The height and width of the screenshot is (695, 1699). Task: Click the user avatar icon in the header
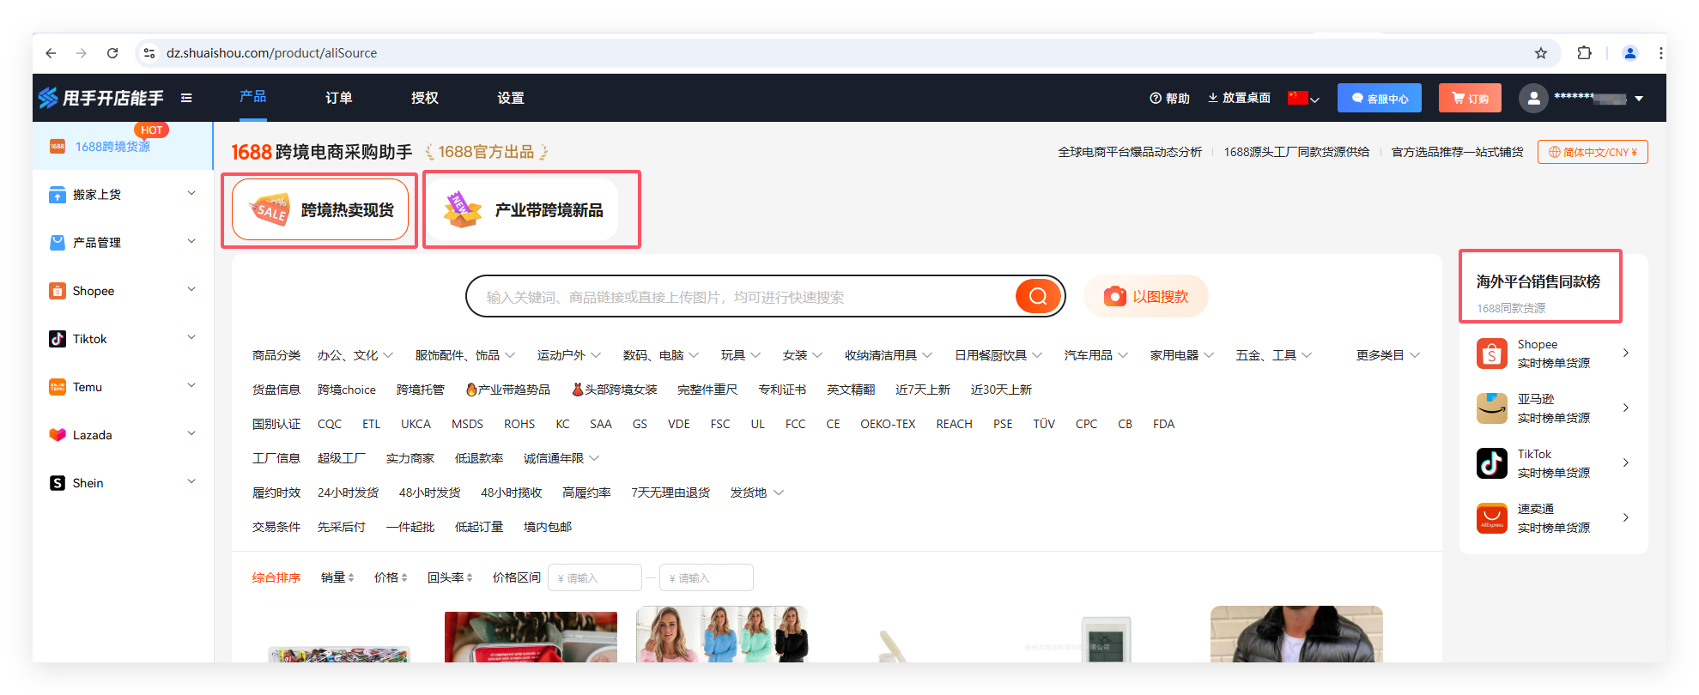(1533, 98)
